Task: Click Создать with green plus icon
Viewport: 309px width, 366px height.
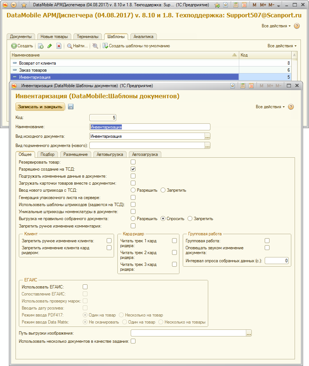Action: [22, 46]
